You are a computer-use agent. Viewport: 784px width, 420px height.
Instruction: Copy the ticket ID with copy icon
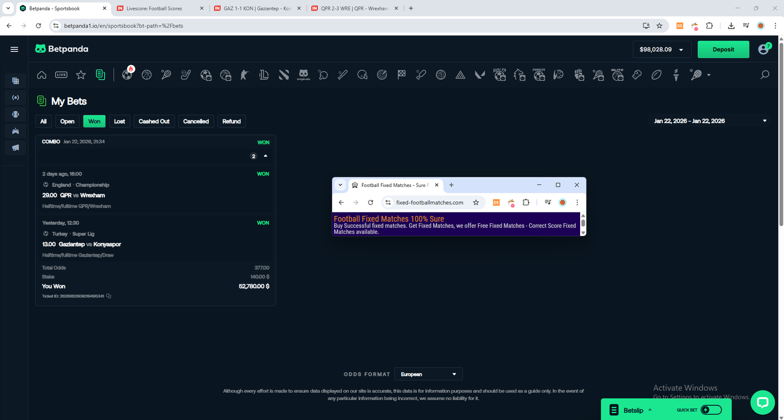(x=109, y=296)
